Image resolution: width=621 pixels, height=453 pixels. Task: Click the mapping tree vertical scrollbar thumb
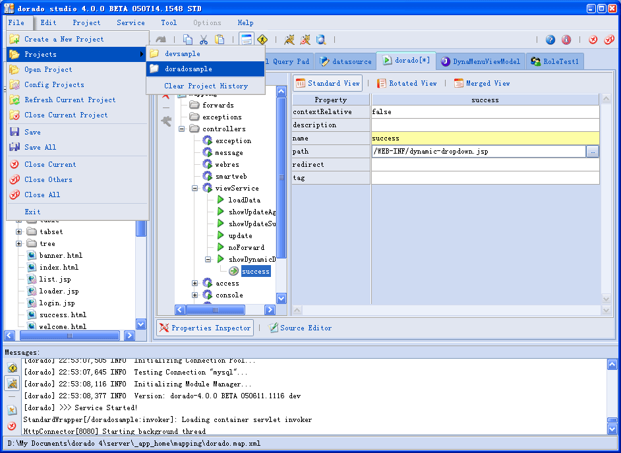(x=281, y=177)
